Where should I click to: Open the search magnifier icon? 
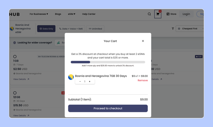coord(149,14)
